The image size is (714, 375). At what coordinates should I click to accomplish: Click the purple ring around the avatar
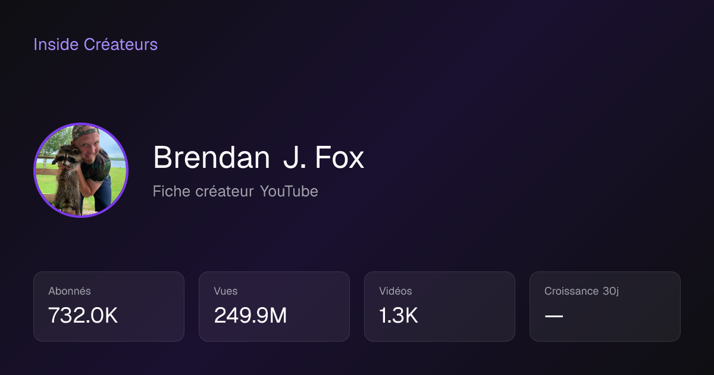pos(81,124)
